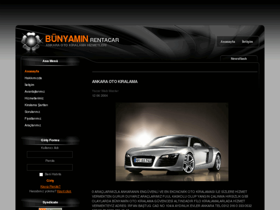This screenshot has height=210, width=280.
Task: Open İletişim in the top navigation
Action: coord(247,42)
